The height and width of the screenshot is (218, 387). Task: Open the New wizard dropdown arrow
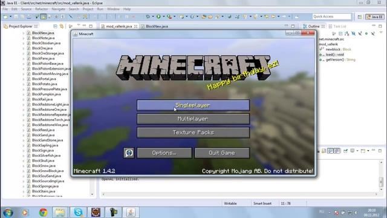click(x=10, y=16)
